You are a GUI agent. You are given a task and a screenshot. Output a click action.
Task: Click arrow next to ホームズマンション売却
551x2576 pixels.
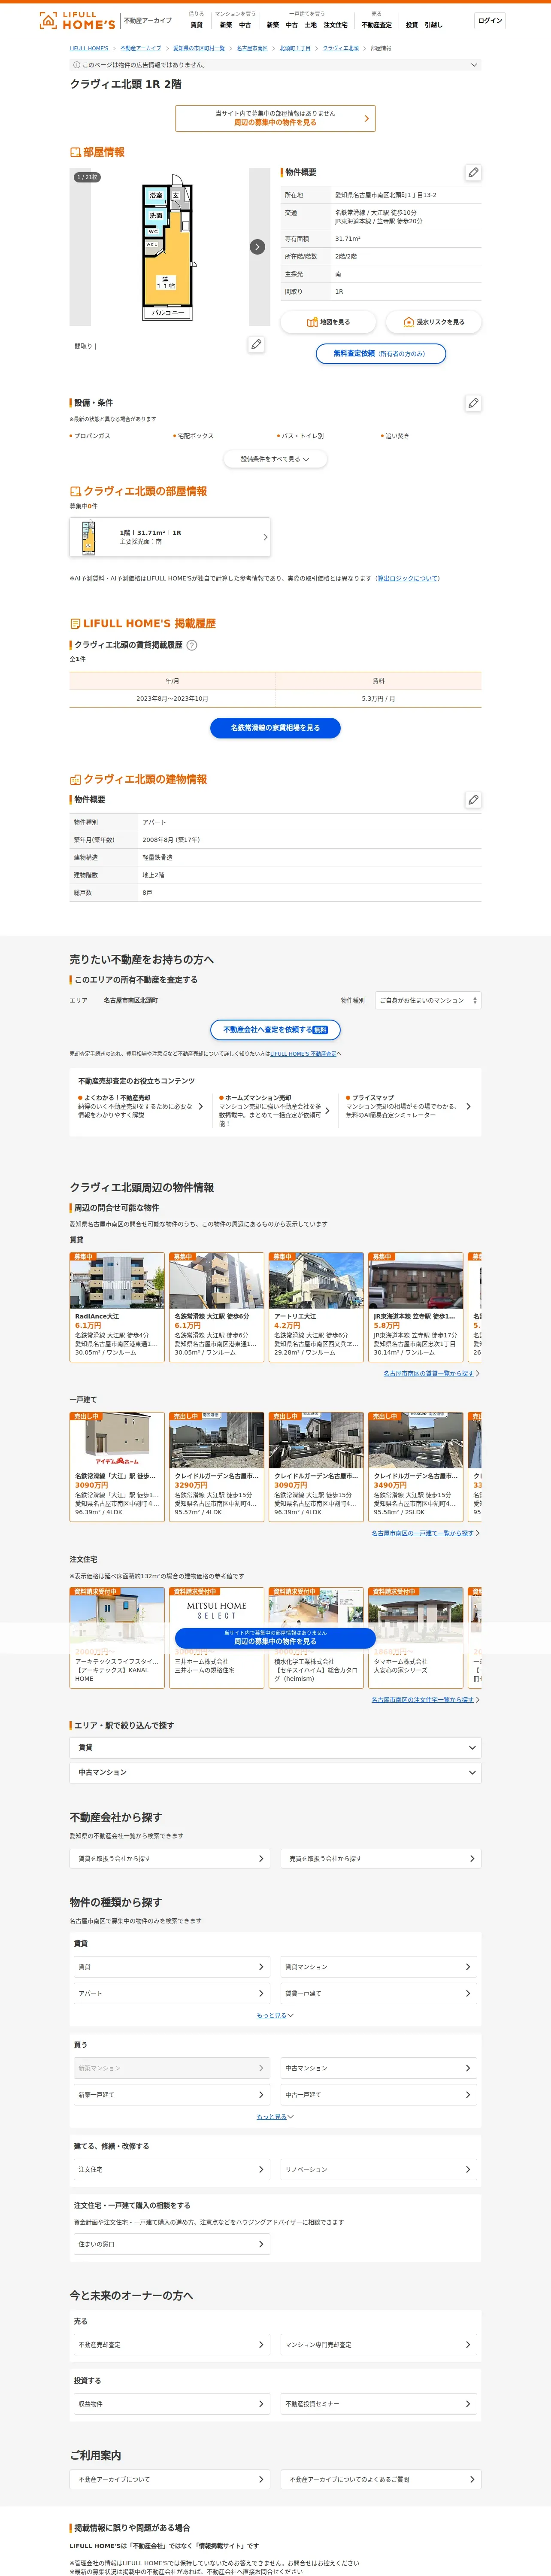(327, 1111)
